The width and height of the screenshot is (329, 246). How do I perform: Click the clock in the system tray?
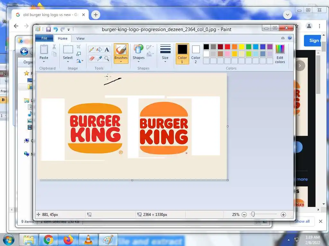313,240
